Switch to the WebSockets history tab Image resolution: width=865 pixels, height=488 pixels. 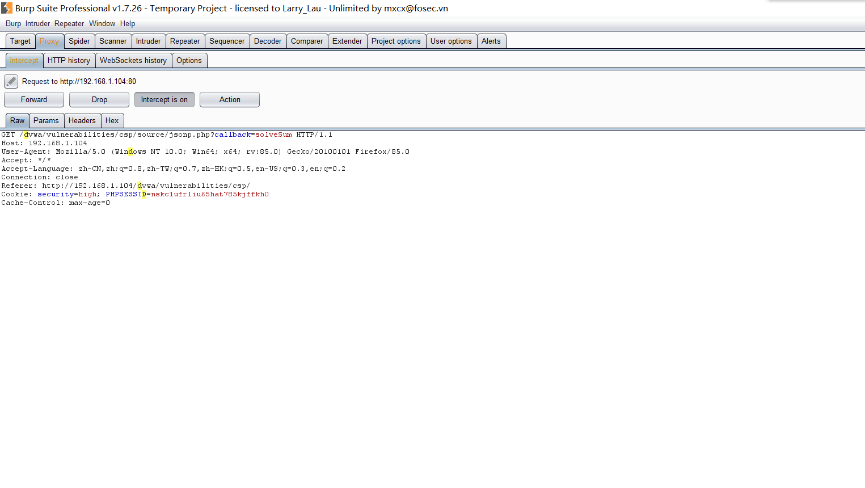[x=133, y=61]
